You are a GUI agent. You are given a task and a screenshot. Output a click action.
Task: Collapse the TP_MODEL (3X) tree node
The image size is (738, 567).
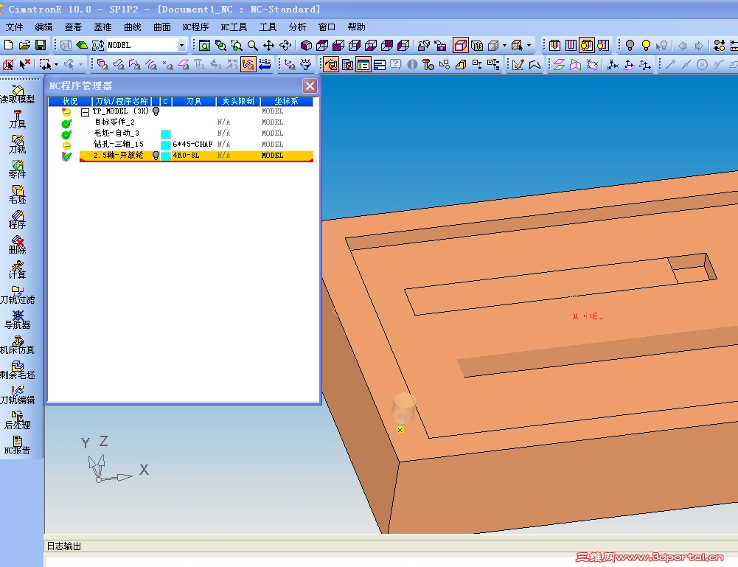85,112
